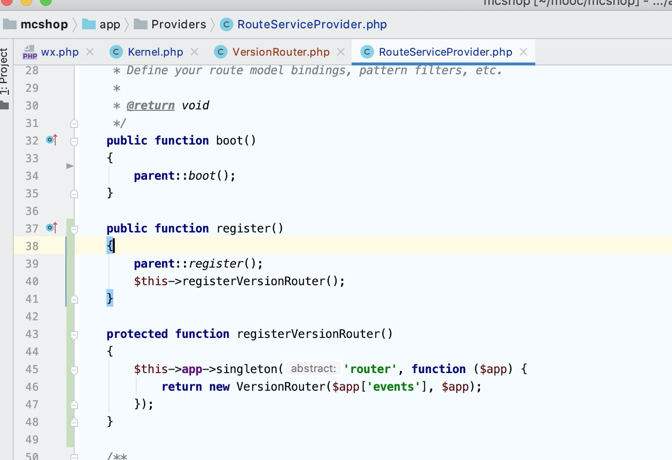Click registerVersionRouter in the protected function declaration
Viewport: 672px width, 460px height.
[x=308, y=334]
